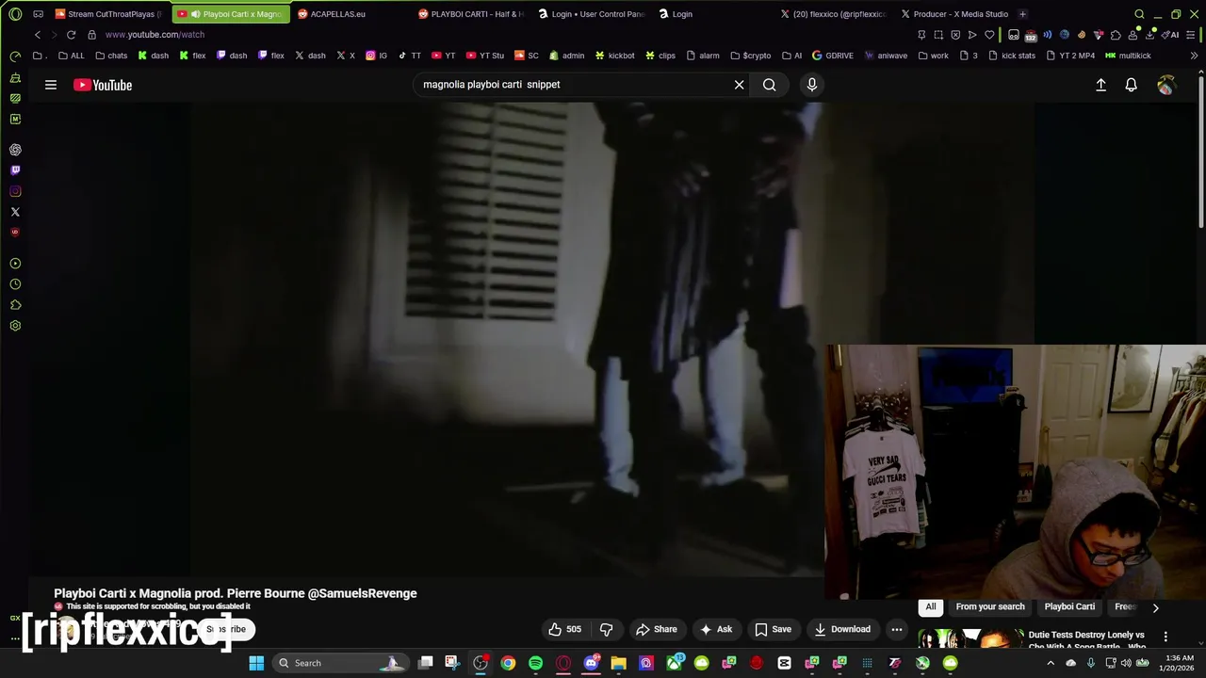
Task: Like the video with 505 likes
Action: (x=565, y=629)
